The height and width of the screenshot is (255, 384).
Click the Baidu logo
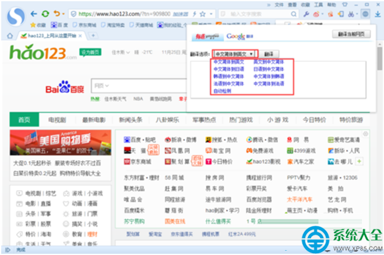tap(65, 87)
